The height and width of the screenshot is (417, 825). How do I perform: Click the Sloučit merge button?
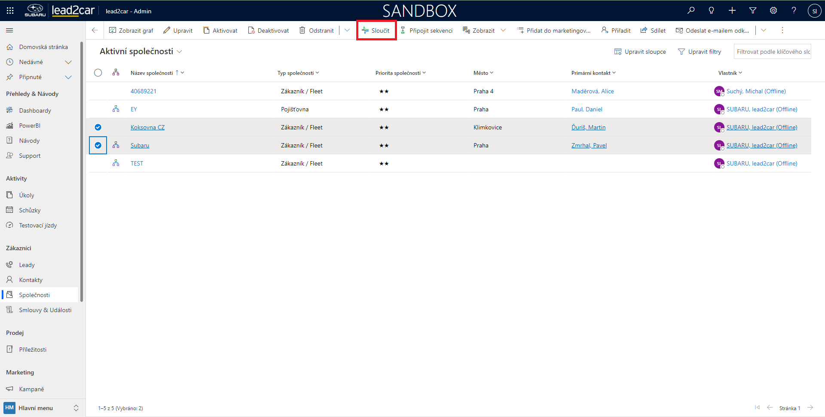coord(376,31)
